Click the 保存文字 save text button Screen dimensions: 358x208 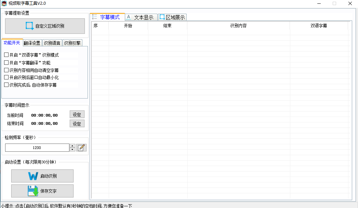coord(42,191)
